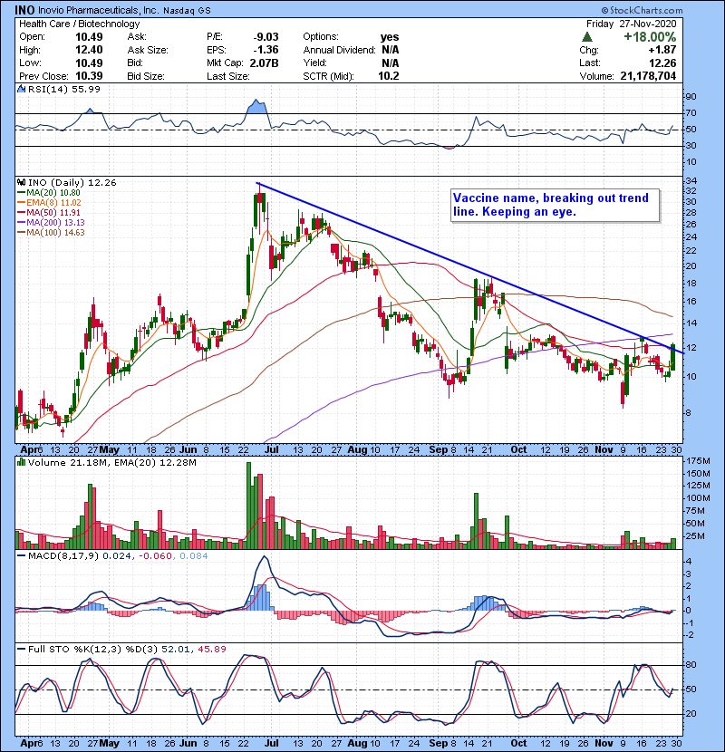Click the MA(20) 10.80 legend entry
This screenshot has width=725, height=752.
pyautogui.click(x=49, y=192)
